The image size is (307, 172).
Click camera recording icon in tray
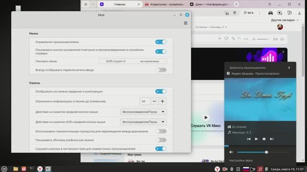point(225,169)
